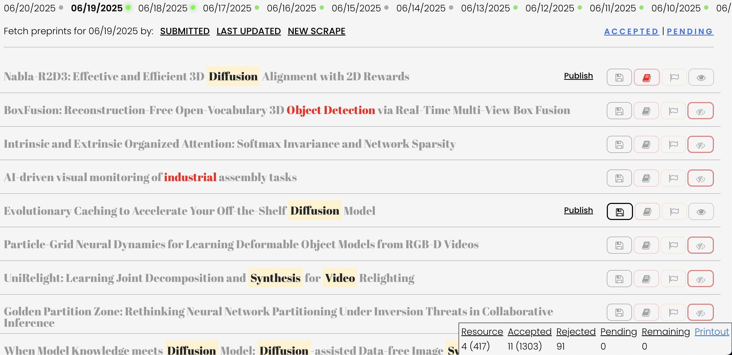
Task: Select date 06/10/2025
Action: click(676, 8)
